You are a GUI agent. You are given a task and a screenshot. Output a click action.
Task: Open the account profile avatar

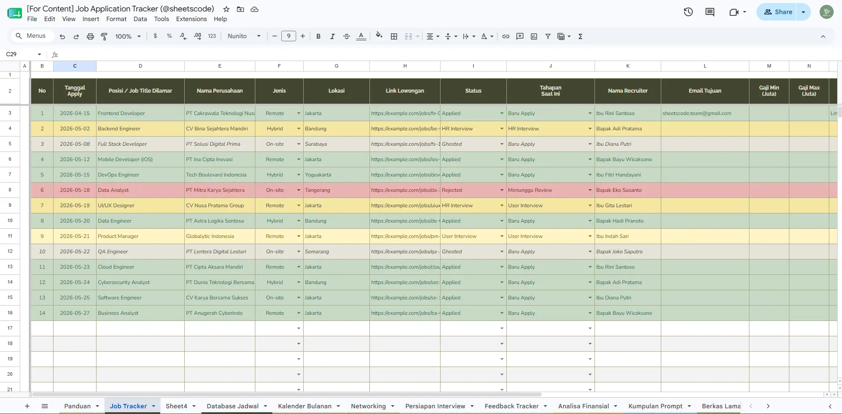pyautogui.click(x=827, y=12)
